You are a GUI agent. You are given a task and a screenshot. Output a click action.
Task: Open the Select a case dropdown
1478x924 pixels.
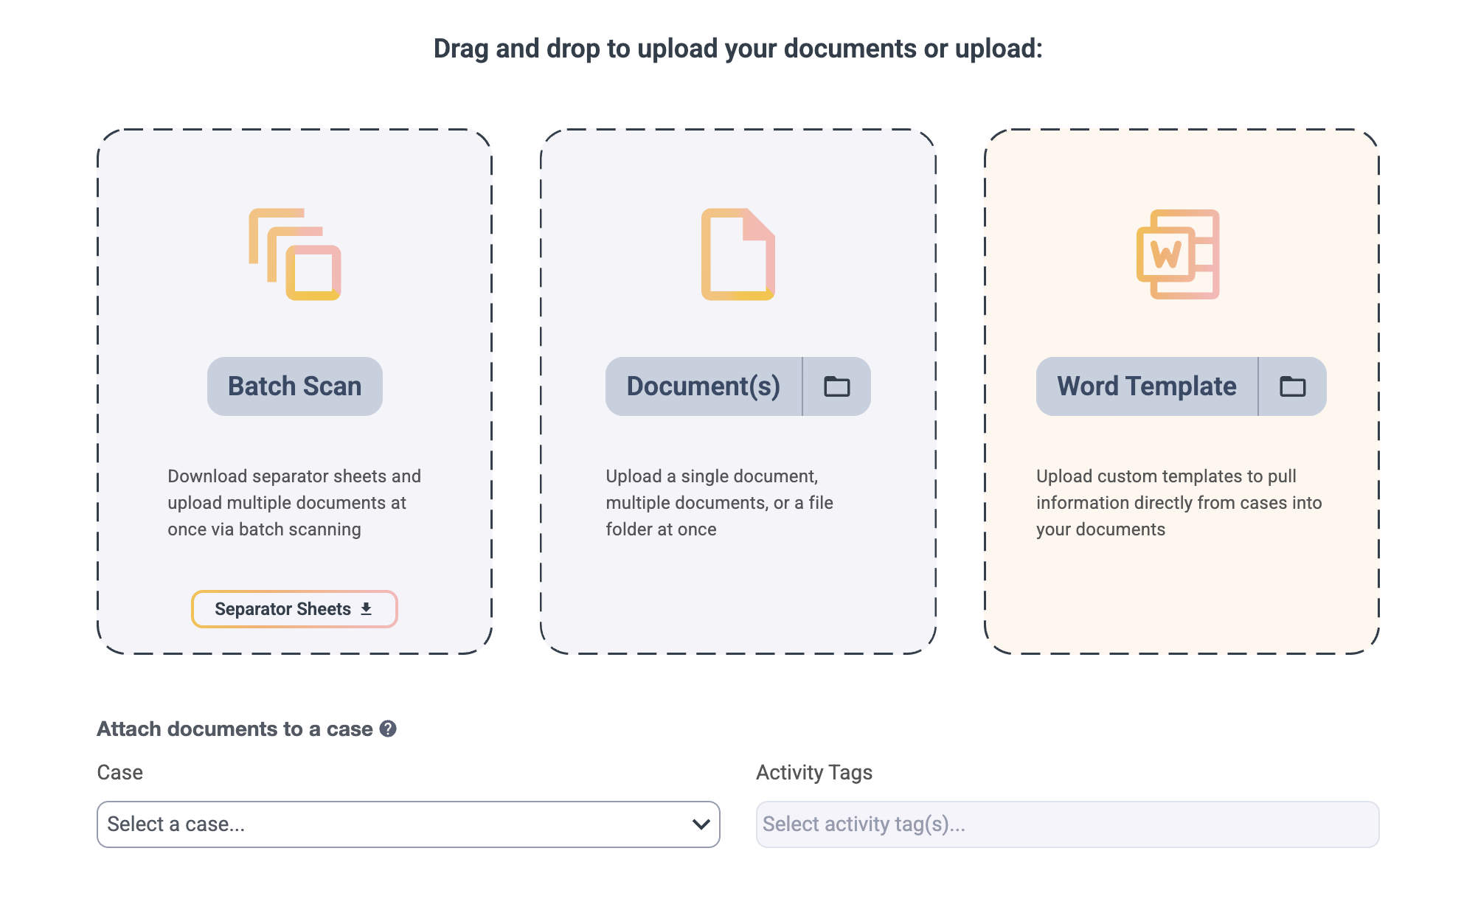pyautogui.click(x=409, y=824)
